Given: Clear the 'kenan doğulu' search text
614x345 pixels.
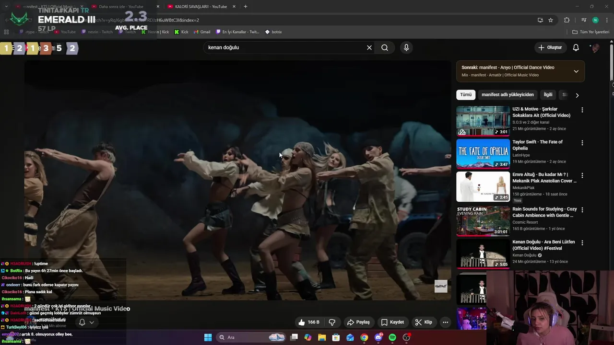Looking at the screenshot, I should click(369, 47).
